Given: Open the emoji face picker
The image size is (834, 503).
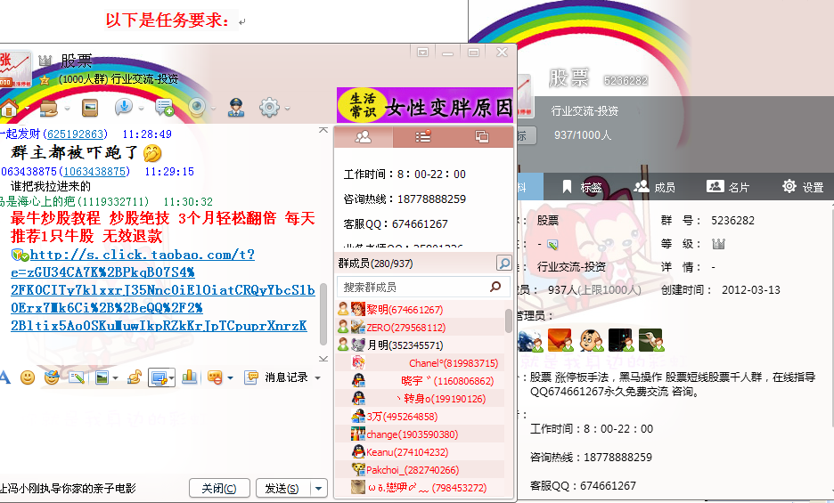Looking at the screenshot, I should click(x=28, y=377).
